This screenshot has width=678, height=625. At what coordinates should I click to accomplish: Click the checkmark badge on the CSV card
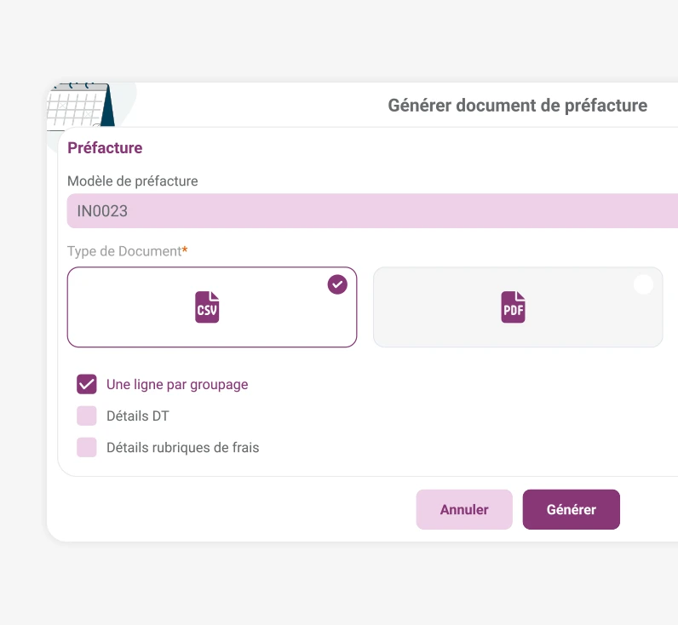tap(337, 284)
